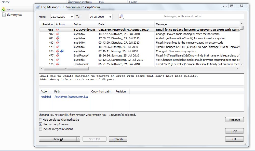Open the To date dropdown
Image resolution: width=255 pixels, height=151 pixels.
coord(110,17)
